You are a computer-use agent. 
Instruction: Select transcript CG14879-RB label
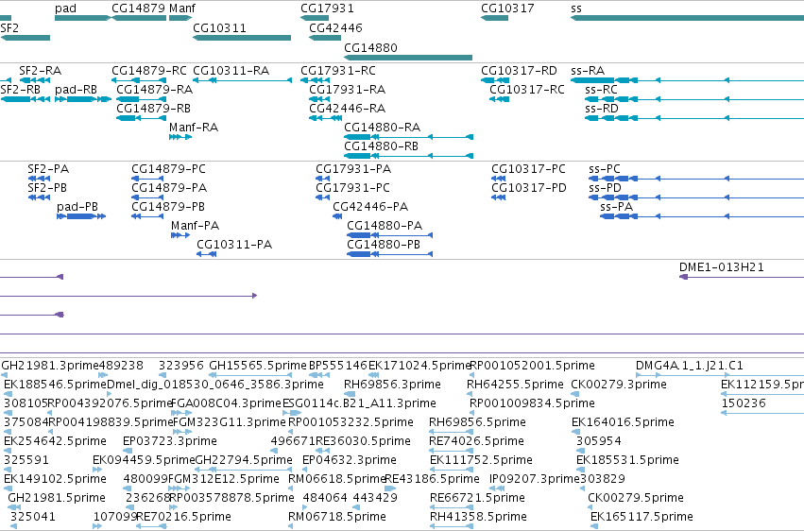153,108
